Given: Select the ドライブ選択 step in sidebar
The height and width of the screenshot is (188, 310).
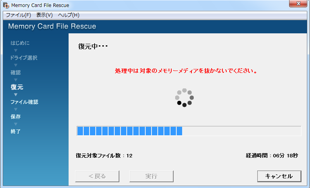Looking at the screenshot, I should coord(24,58).
